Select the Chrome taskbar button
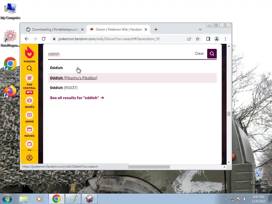Viewport: 272px width, 204px height. click(x=56, y=199)
